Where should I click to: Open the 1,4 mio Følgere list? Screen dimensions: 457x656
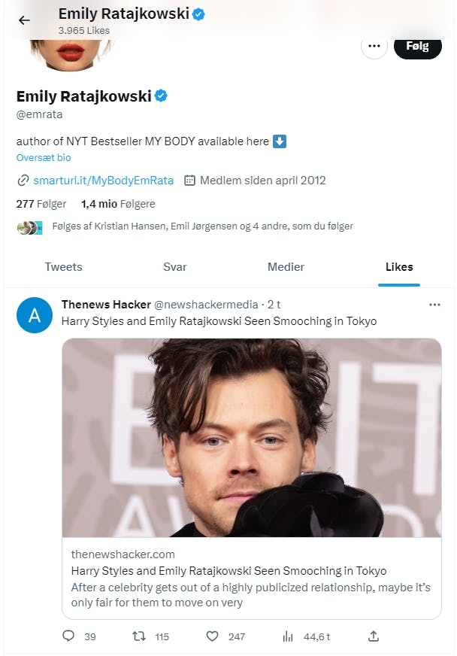[118, 204]
